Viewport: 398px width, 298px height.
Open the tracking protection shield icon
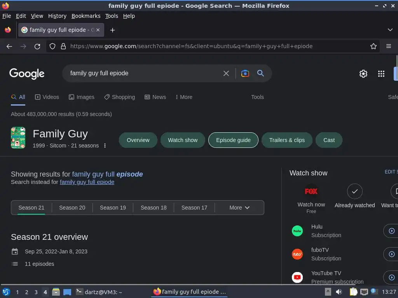coord(52,46)
